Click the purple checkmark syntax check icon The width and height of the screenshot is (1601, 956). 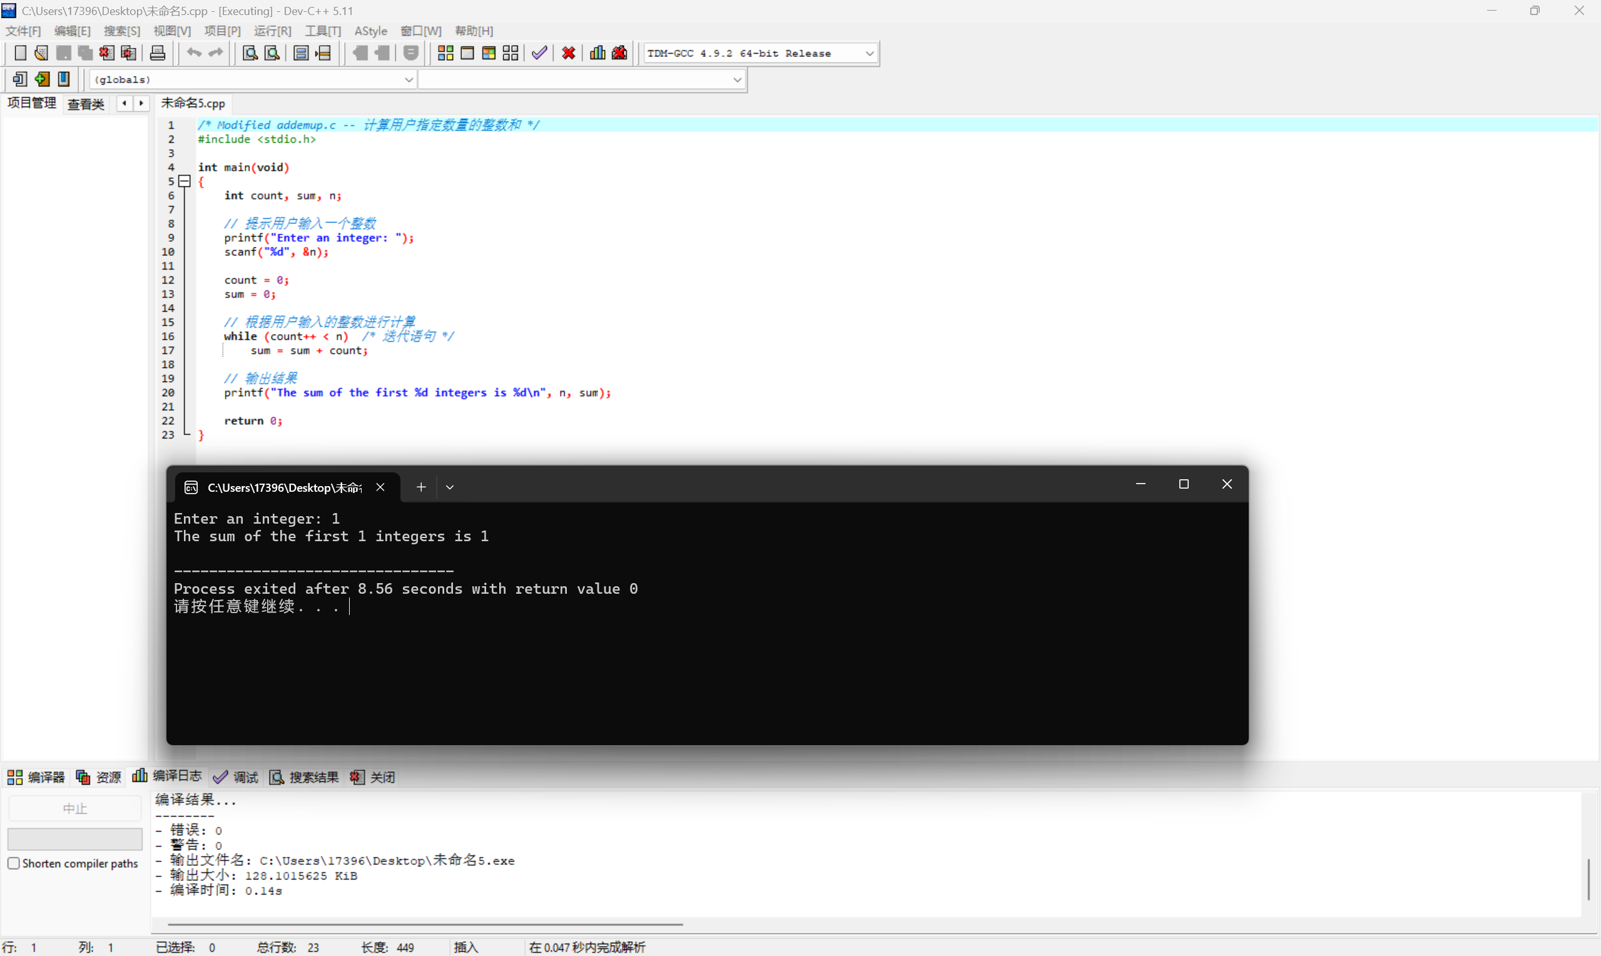point(540,53)
